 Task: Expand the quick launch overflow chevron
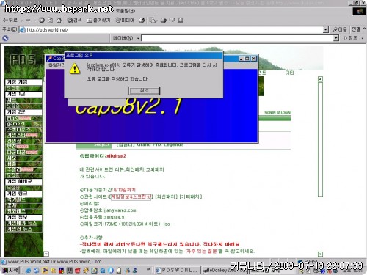tap(148, 269)
